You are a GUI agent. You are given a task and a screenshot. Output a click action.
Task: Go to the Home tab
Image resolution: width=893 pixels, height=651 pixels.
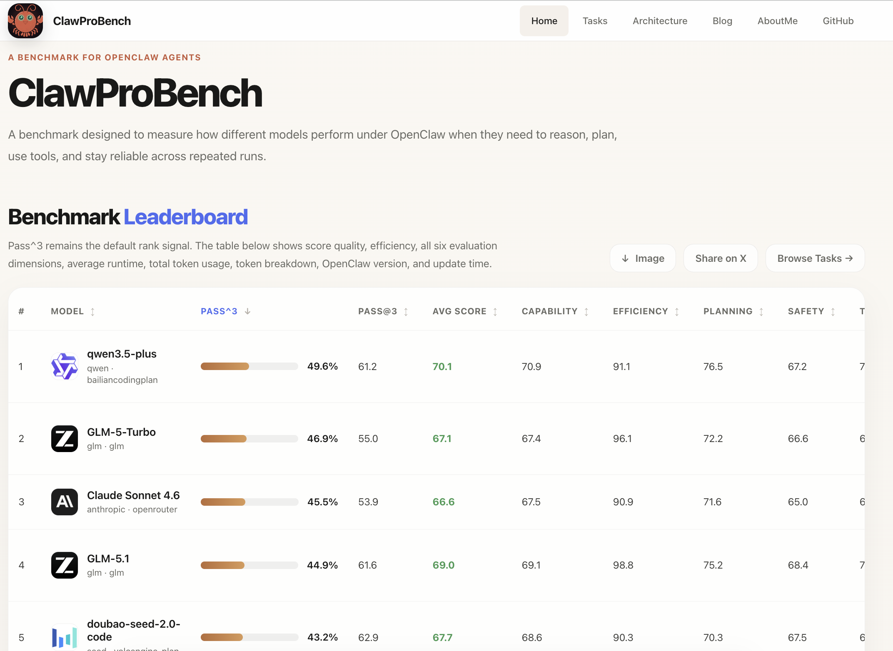[544, 21]
